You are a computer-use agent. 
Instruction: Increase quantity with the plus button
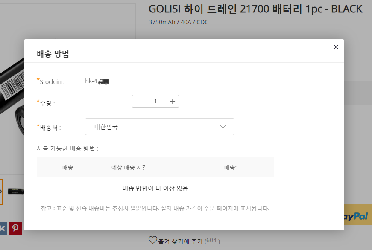click(x=173, y=101)
